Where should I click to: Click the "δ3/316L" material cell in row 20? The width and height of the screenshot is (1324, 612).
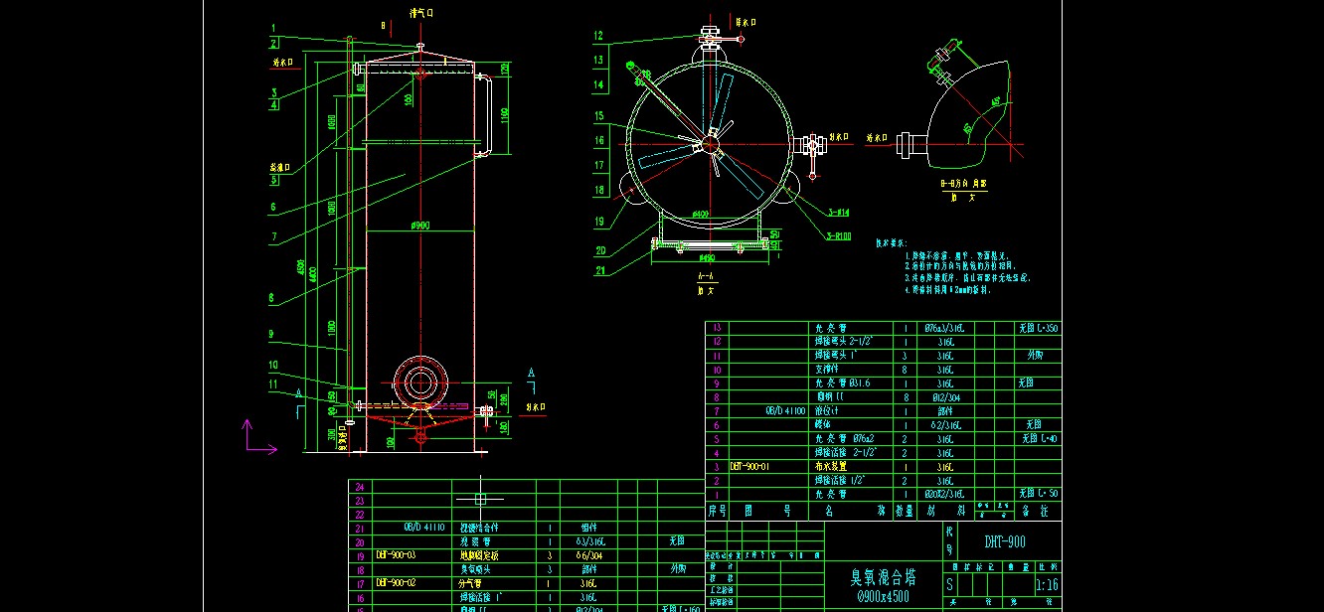[591, 541]
